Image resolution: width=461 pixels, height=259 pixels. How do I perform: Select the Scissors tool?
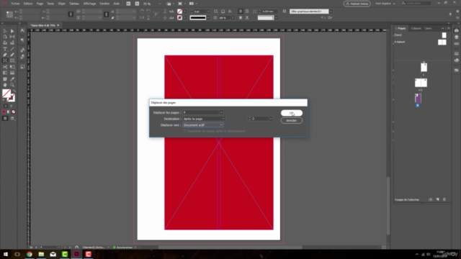(x=5, y=67)
